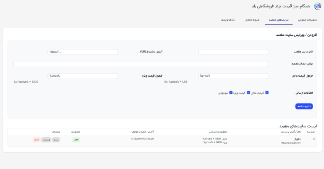This screenshot has height=169, width=324.
Task: Edit the فرمول قیمت ویژه field
Action: point(83,76)
